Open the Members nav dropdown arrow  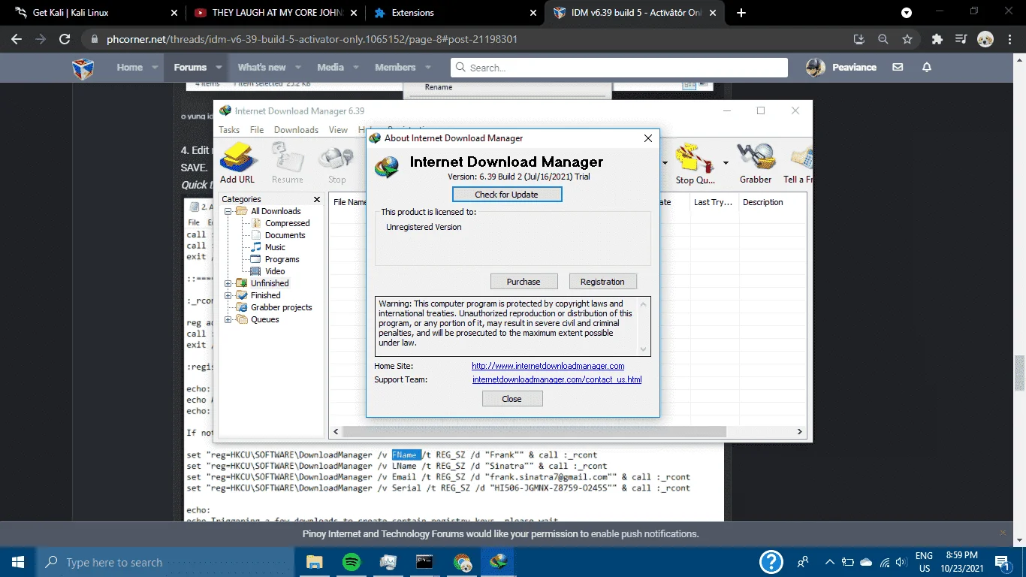pyautogui.click(x=428, y=67)
